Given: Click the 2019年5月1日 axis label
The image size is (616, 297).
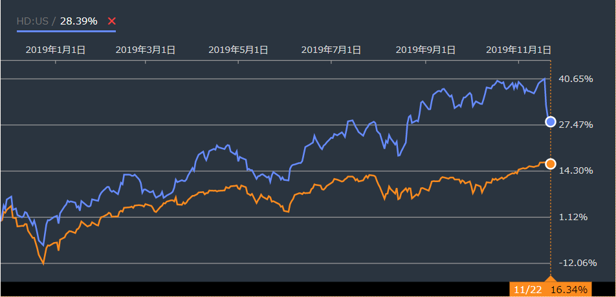Looking at the screenshot, I should pos(238,50).
